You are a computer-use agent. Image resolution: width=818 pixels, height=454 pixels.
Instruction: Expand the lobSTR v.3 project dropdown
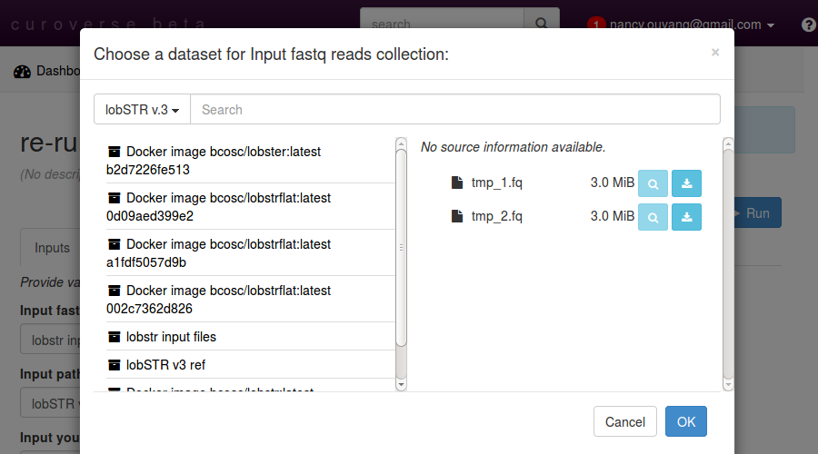point(142,109)
